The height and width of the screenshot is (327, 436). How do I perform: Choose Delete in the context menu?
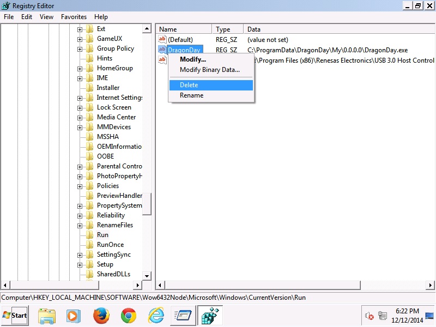point(211,85)
